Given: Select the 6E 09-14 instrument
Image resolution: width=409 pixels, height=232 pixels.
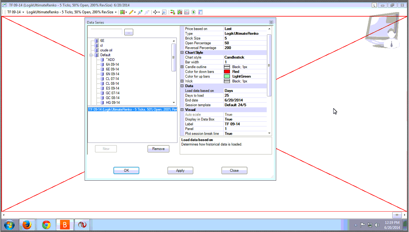Looking at the screenshot, I should 112,69.
